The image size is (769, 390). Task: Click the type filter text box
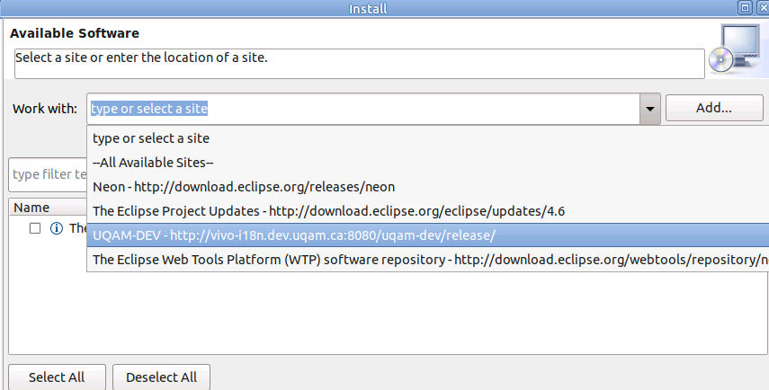click(48, 174)
